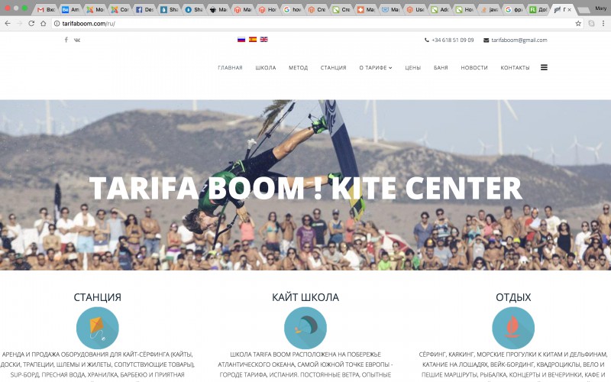
Task: Open the VK social icon
Action: pos(77,40)
